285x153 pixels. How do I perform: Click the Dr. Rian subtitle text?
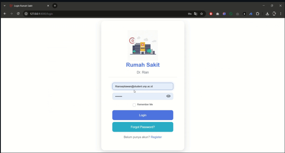click(x=143, y=72)
